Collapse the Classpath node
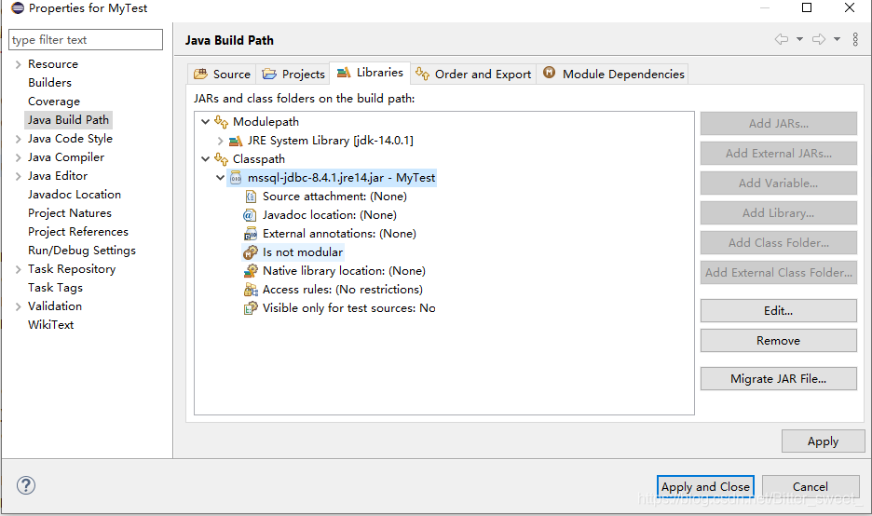The width and height of the screenshot is (872, 516). pyautogui.click(x=205, y=159)
